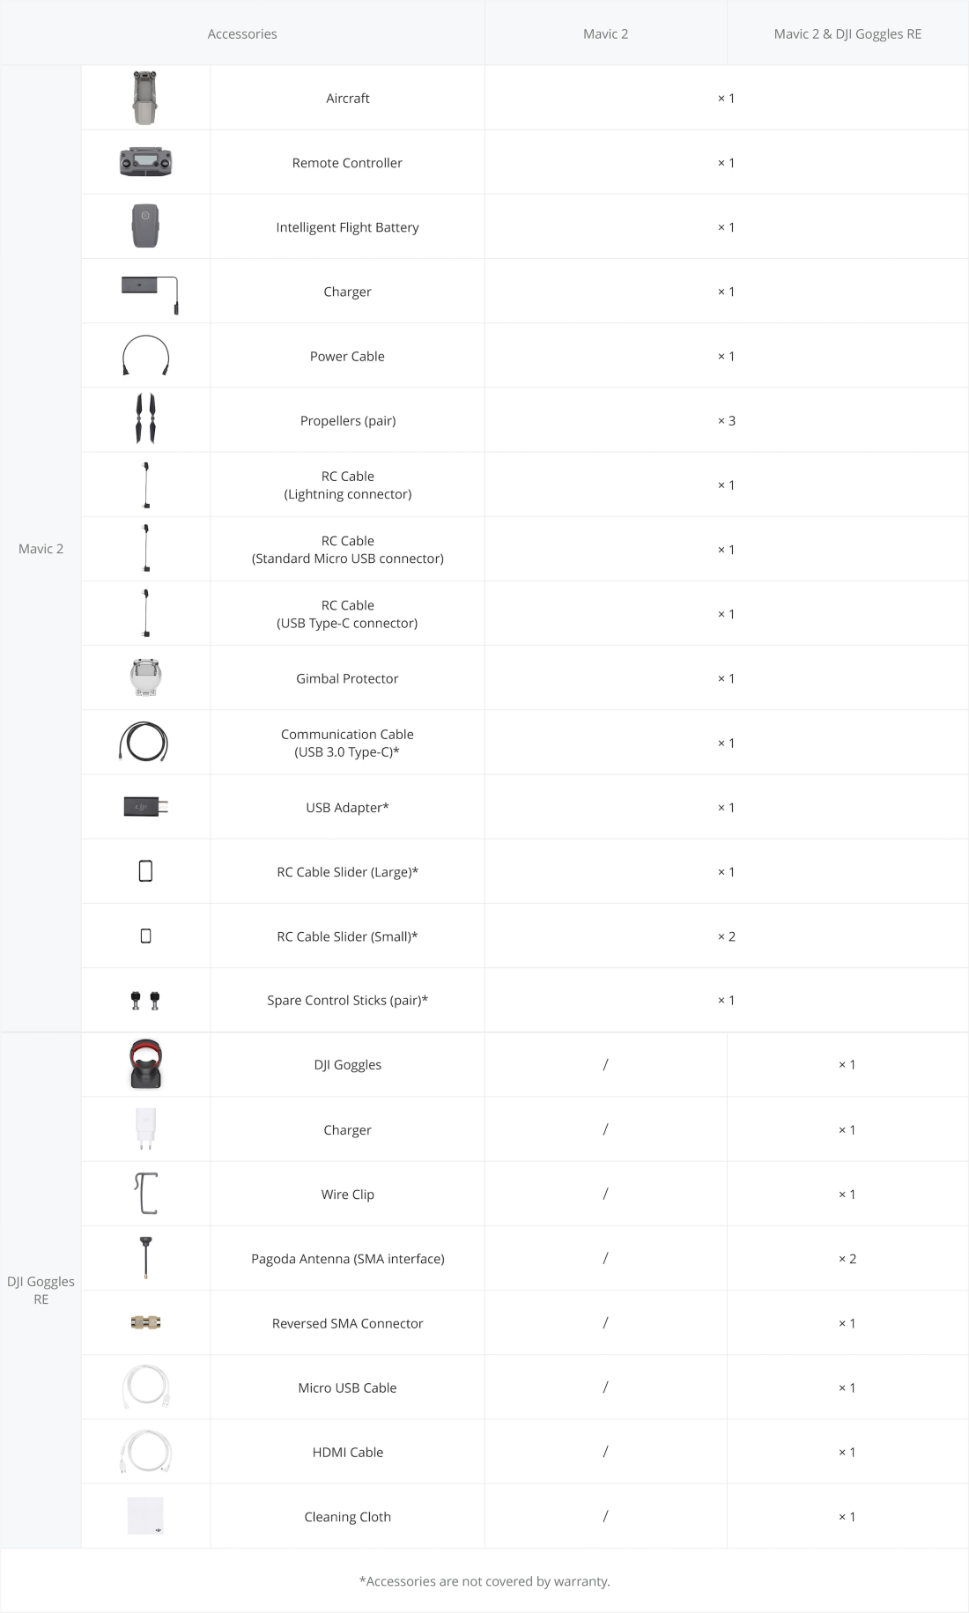The height and width of the screenshot is (1613, 969).
Task: Click the Propellers pair icon
Action: (x=145, y=419)
